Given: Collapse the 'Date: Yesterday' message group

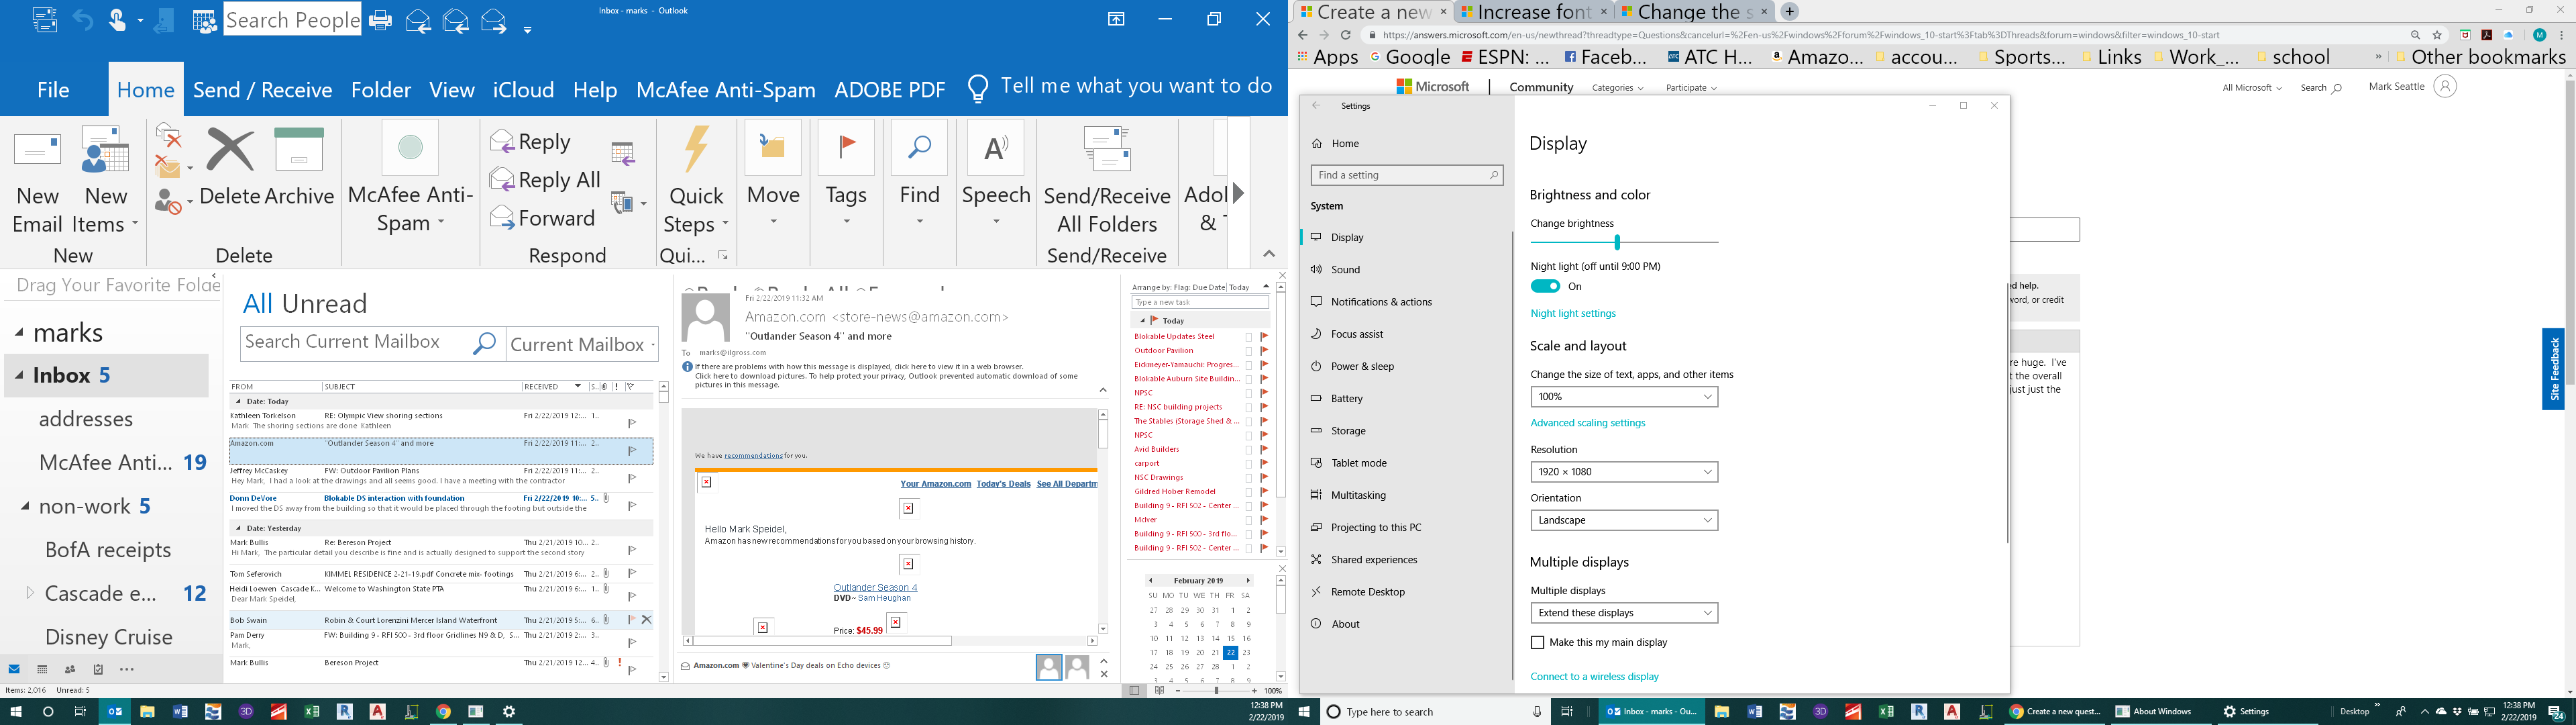Looking at the screenshot, I should 238,528.
